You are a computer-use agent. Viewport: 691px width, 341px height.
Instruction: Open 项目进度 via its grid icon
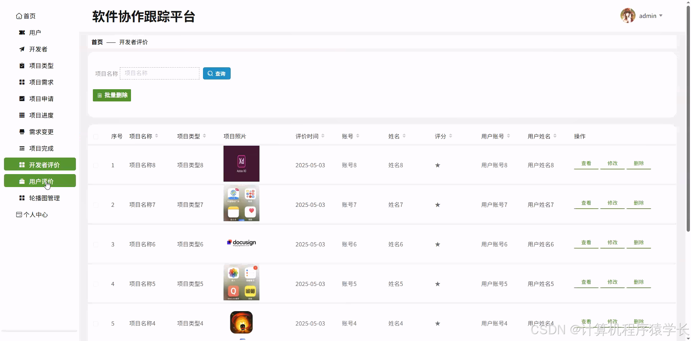22,115
